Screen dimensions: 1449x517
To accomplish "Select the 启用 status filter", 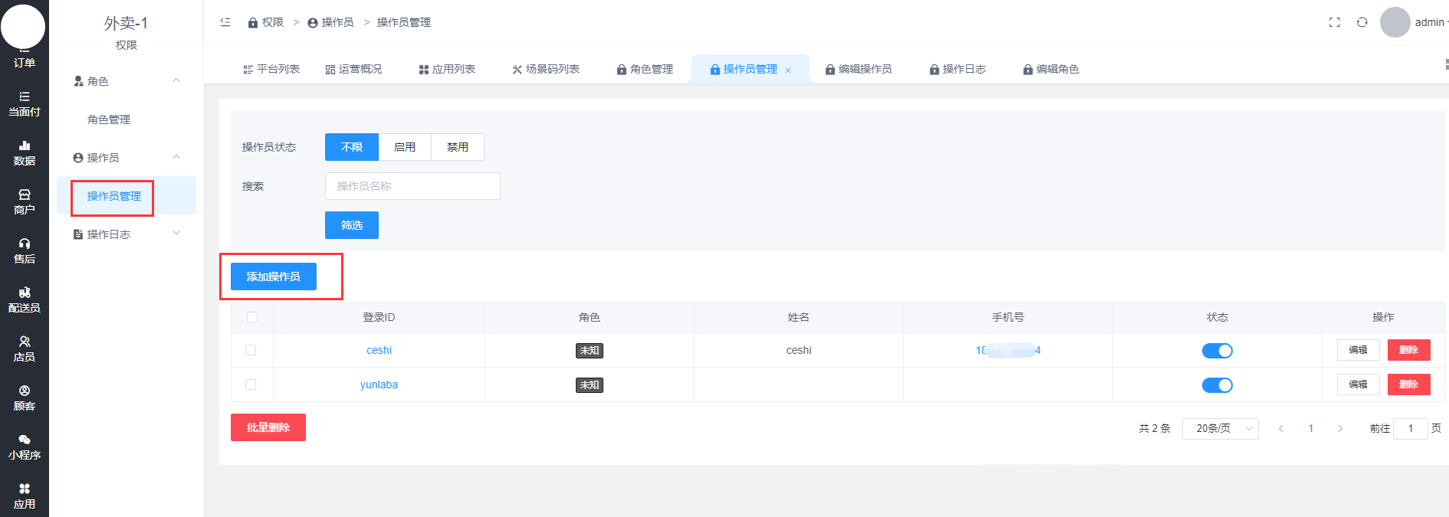I will [405, 147].
